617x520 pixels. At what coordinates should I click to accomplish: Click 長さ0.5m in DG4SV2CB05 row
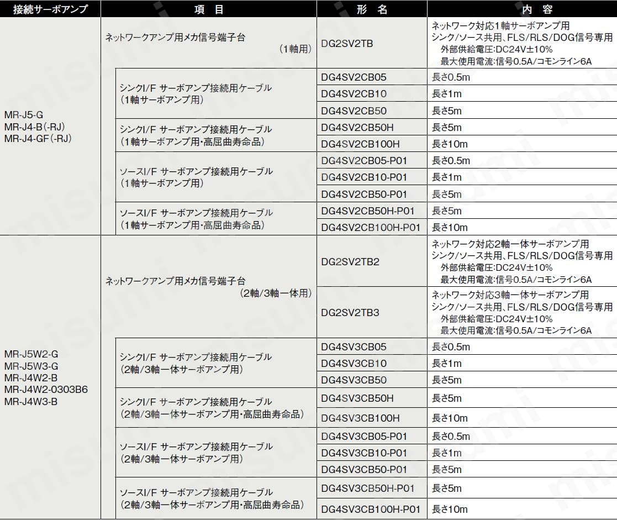(x=451, y=77)
